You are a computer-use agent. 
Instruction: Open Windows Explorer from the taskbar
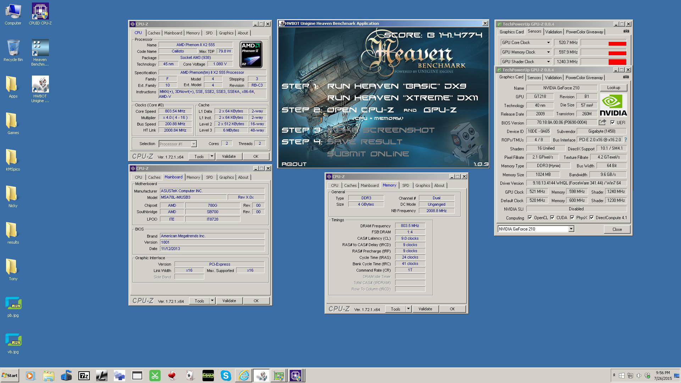[48, 376]
